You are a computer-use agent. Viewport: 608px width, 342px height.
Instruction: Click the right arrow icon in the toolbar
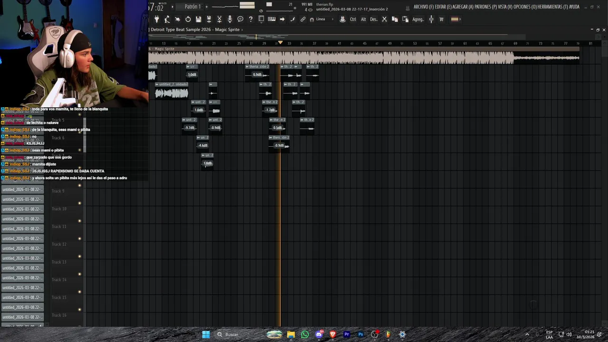coord(282,19)
